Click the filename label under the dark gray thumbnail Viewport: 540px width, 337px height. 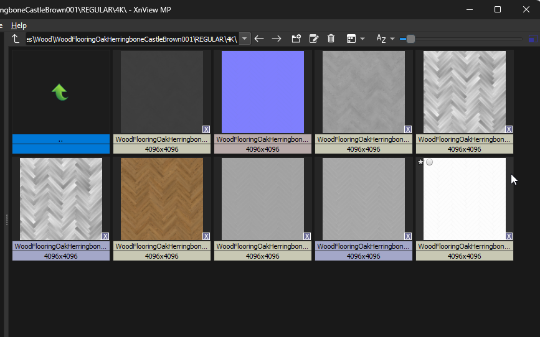[162, 139]
